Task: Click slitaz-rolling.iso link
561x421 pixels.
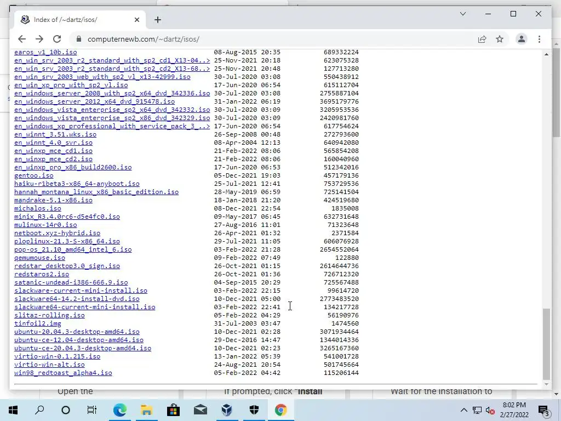Action: [49, 315]
